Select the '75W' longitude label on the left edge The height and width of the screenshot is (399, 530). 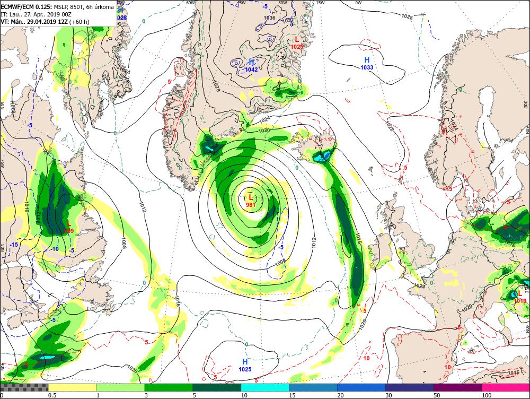(x=2, y=164)
